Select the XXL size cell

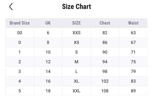[x=76, y=91]
